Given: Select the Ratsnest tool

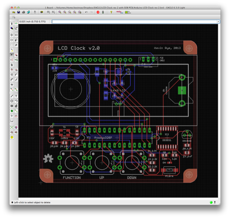Looking at the screenshot, I should click(12, 127).
